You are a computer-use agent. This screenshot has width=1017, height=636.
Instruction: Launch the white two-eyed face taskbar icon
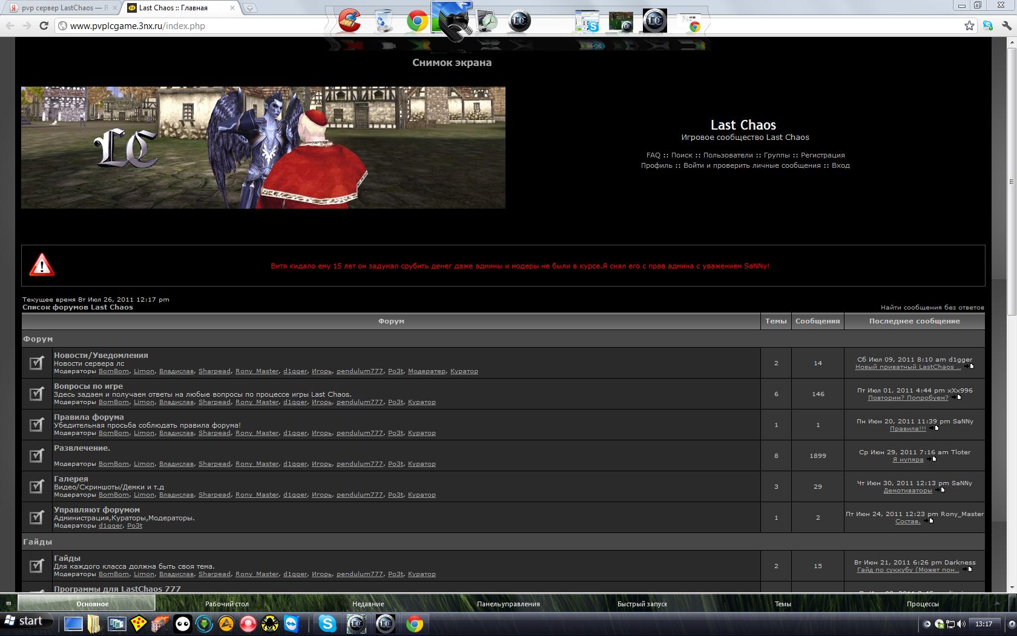pos(183,623)
